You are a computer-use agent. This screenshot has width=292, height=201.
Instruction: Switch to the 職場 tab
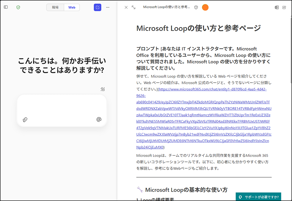tap(55, 7)
